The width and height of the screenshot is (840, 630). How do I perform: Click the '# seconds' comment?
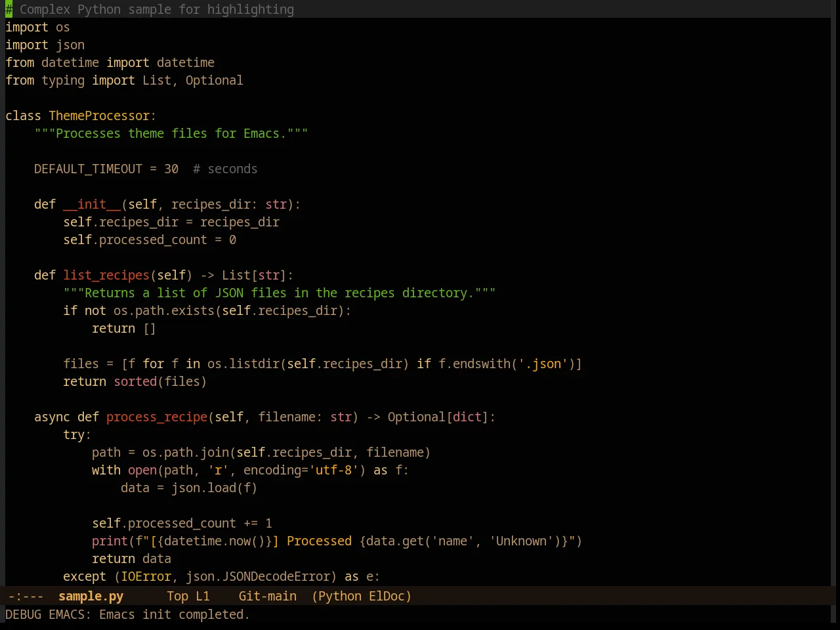click(225, 169)
